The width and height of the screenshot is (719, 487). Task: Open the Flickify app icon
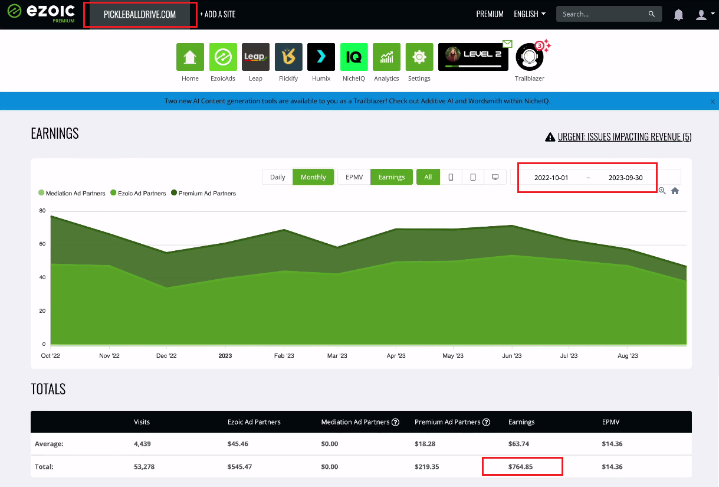[x=288, y=57]
